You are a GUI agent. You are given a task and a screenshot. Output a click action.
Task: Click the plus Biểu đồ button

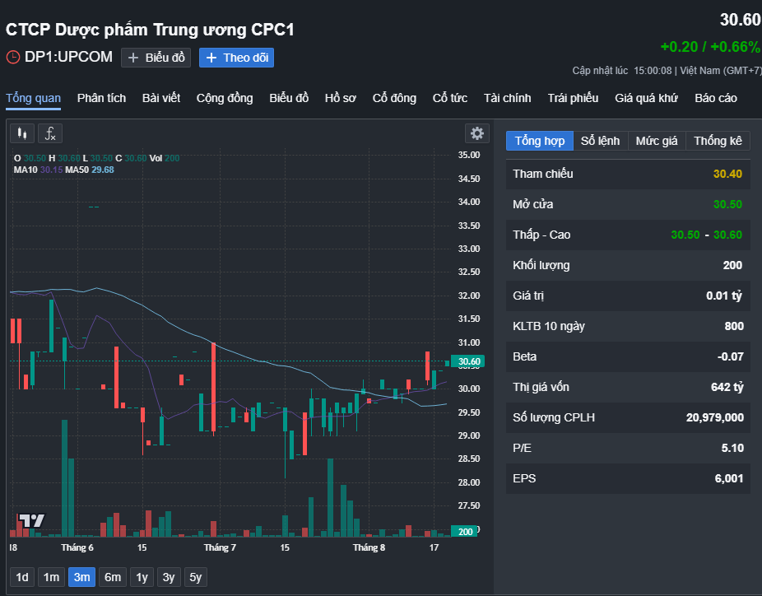click(156, 58)
